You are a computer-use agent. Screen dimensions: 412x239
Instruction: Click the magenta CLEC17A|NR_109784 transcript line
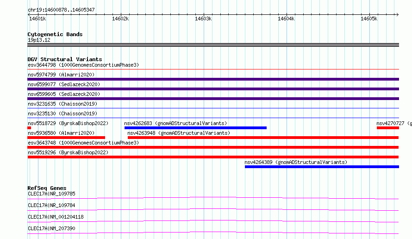point(213,209)
